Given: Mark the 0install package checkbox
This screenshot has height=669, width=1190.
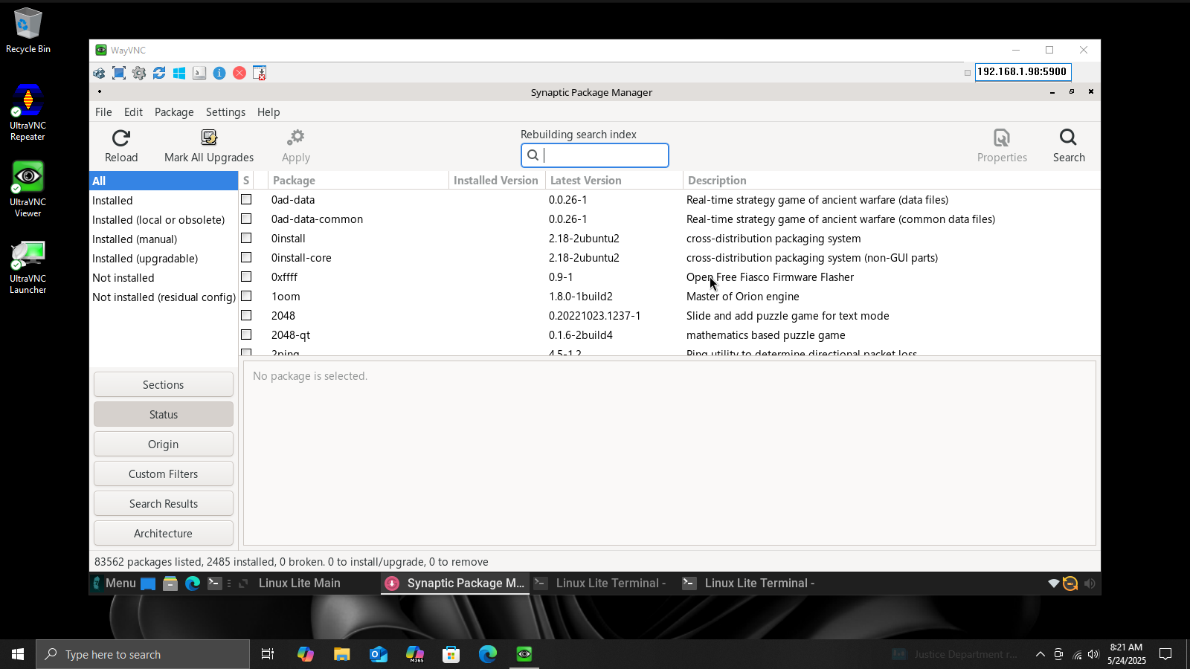Looking at the screenshot, I should [x=246, y=238].
